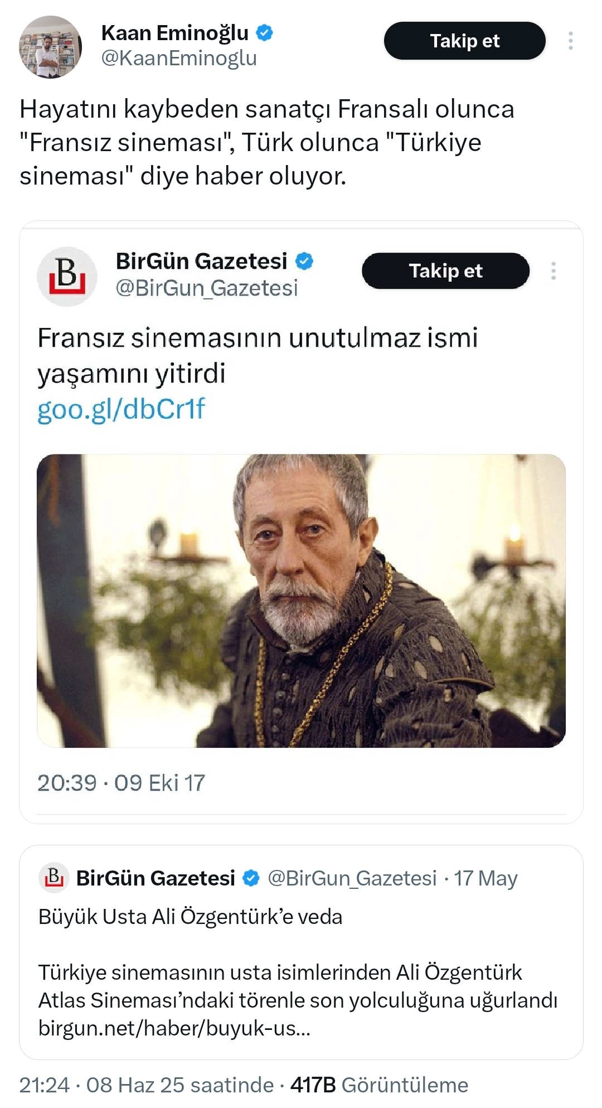This screenshot has height=1108, width=602.
Task: Open Kaan Eminoğlu's profile avatar
Action: [51, 47]
